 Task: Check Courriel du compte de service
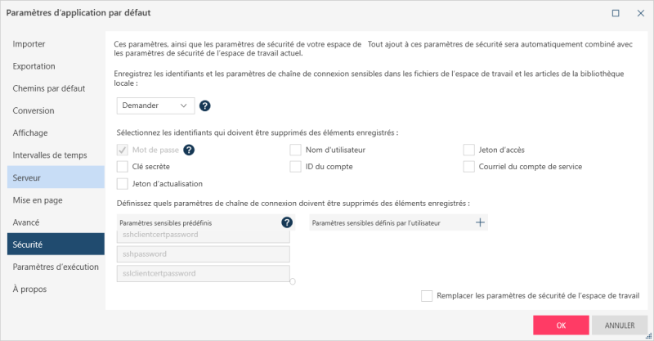(469, 167)
